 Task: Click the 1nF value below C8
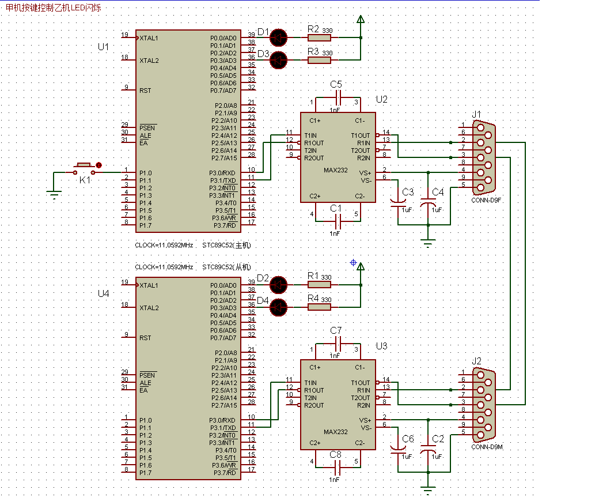point(335,480)
